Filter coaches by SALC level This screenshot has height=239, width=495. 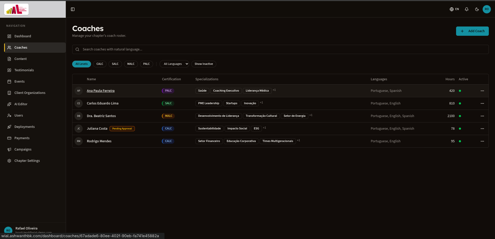[x=115, y=64]
